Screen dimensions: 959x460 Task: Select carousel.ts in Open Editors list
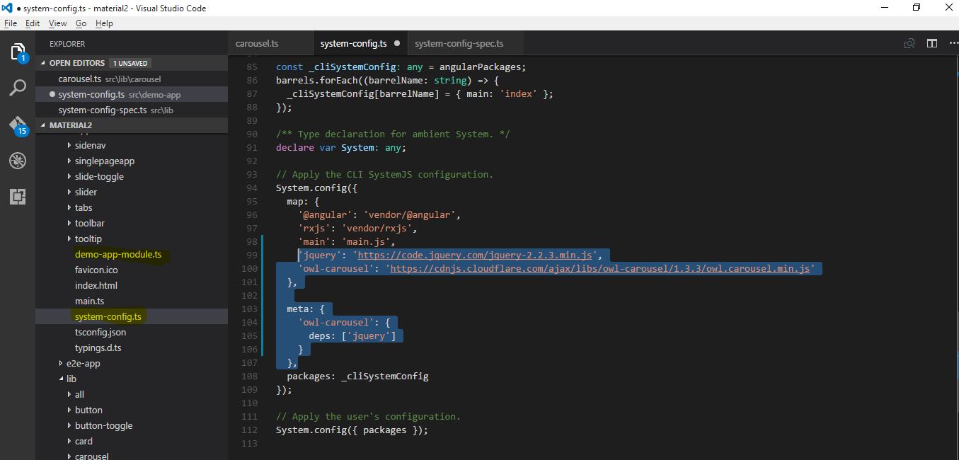click(x=132, y=79)
